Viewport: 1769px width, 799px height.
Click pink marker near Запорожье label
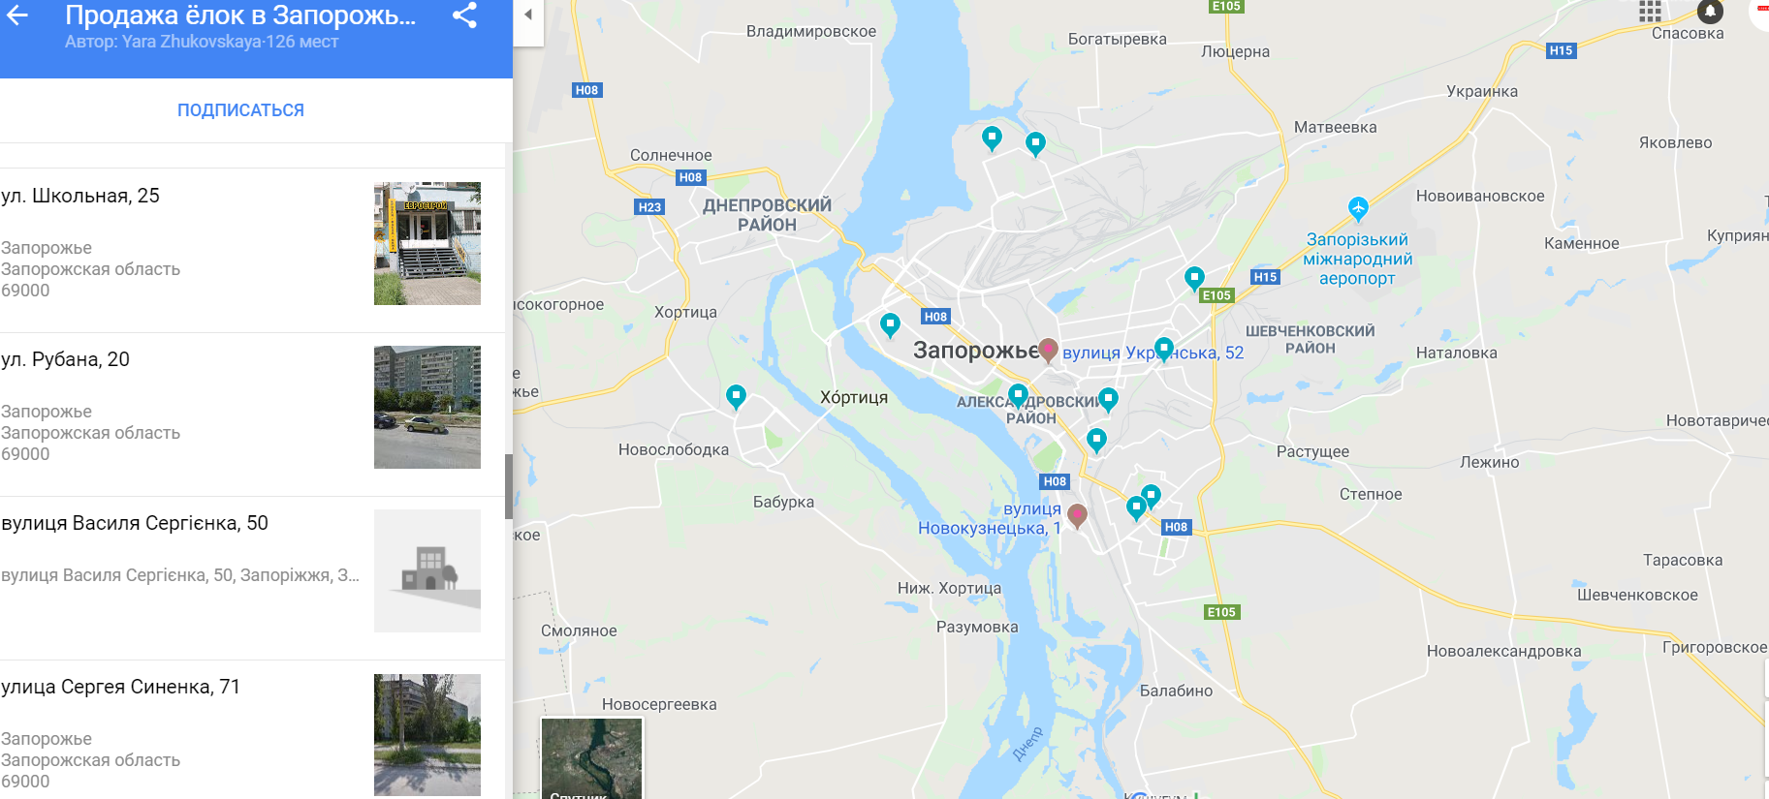point(1048,350)
